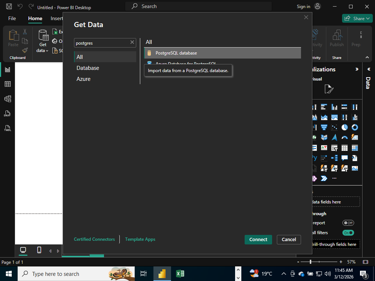Click the Format painter brush icon
The height and width of the screenshot is (281, 375).
click(25, 50)
